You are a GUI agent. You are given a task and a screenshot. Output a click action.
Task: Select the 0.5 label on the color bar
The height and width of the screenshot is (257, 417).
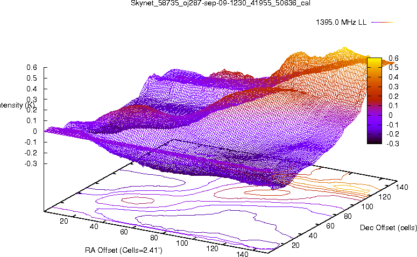click(x=393, y=68)
